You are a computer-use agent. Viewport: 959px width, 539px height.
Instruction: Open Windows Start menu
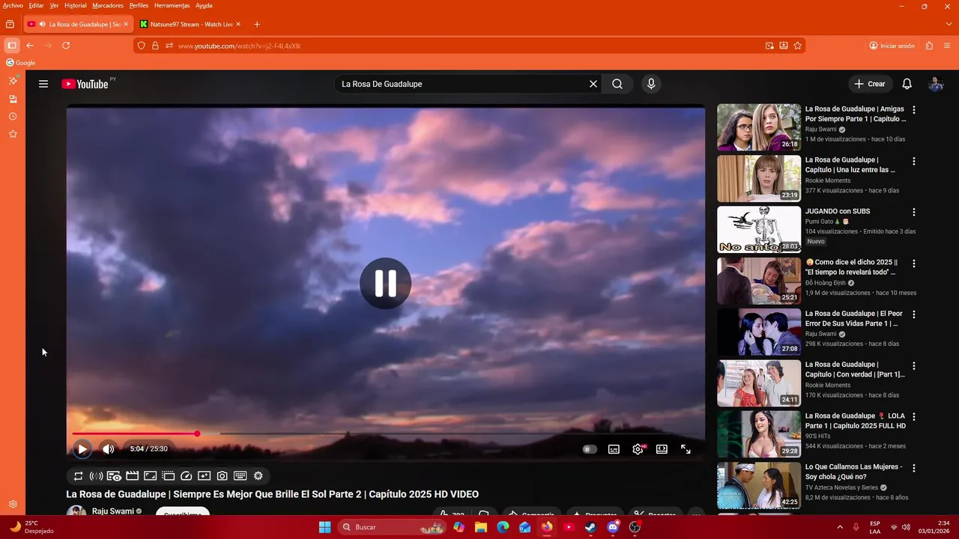pos(324,527)
